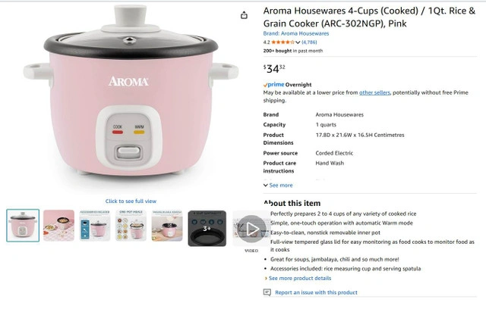Click the star rating icons
Viewport: 486px width, 312px height.
[x=282, y=42]
